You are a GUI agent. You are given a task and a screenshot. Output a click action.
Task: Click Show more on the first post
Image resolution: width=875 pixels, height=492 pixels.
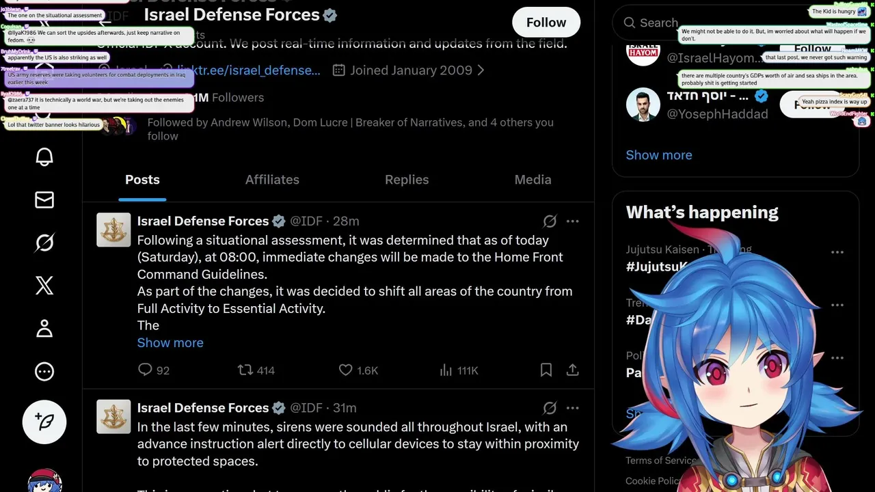pyautogui.click(x=170, y=342)
